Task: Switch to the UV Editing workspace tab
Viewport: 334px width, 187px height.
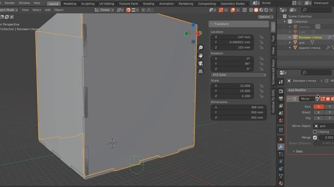Action: (106, 4)
